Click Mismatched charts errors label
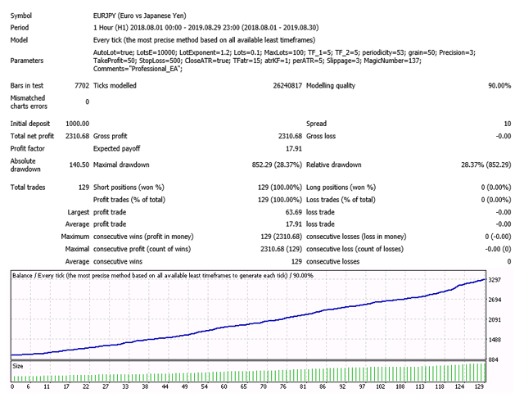Image resolution: width=524 pixels, height=393 pixels. point(29,102)
